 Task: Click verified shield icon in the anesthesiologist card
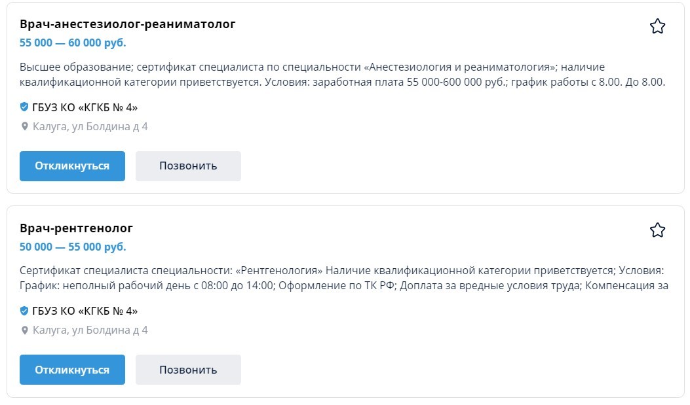[x=24, y=107]
